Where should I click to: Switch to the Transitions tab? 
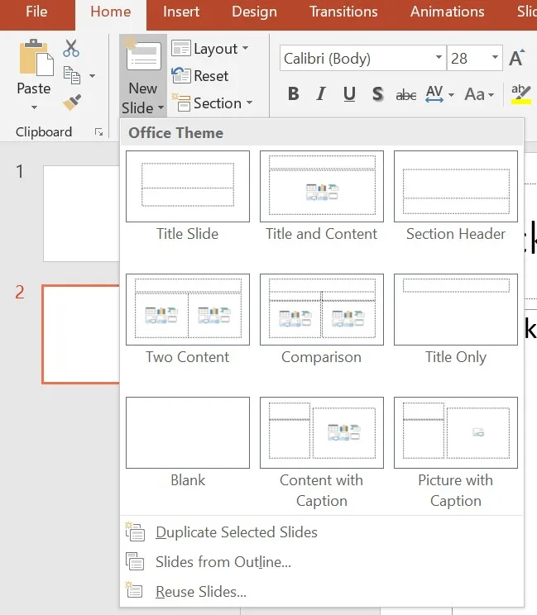click(343, 12)
